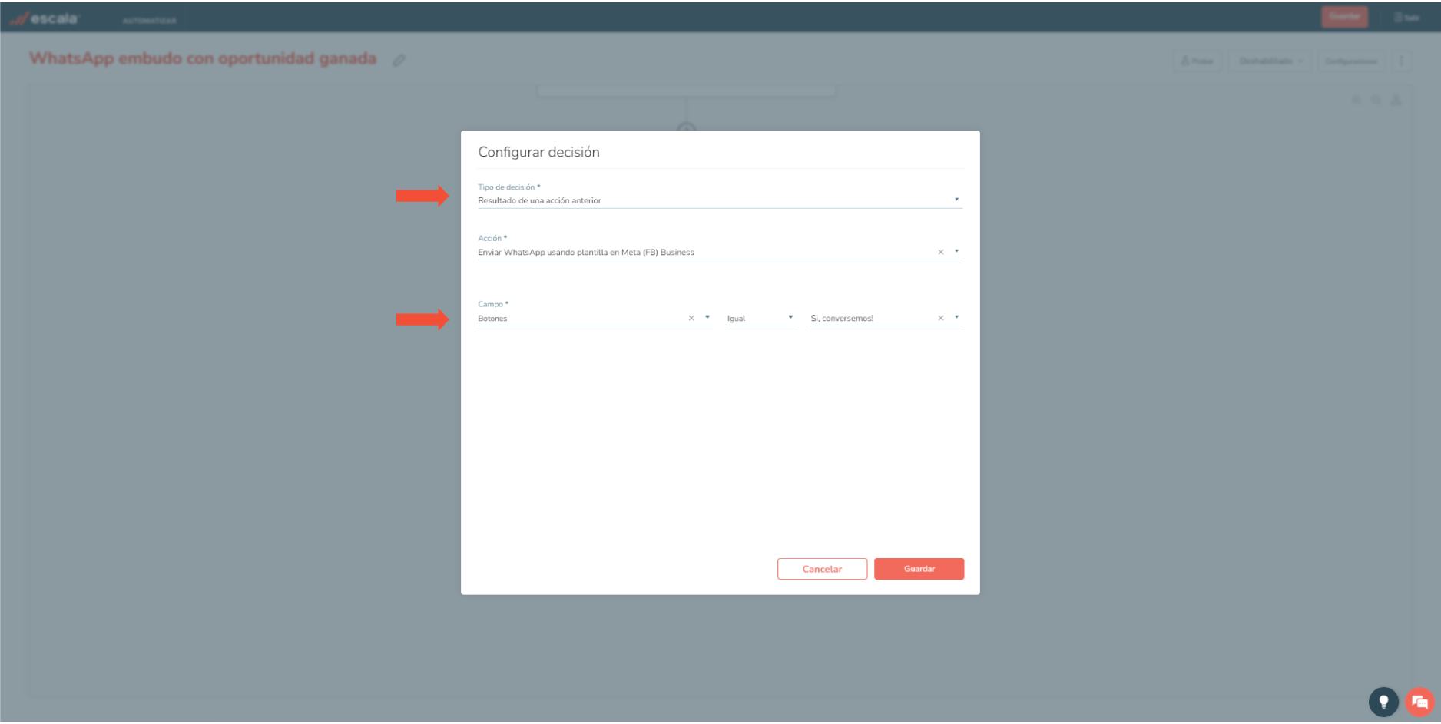1441x724 pixels.
Task: Open the Configuraciones button
Action: pos(1351,61)
